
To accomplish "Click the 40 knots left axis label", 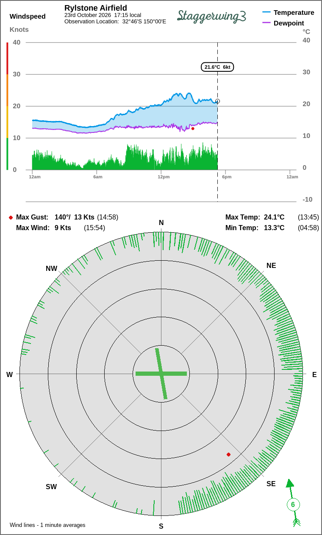I will click(x=17, y=42).
